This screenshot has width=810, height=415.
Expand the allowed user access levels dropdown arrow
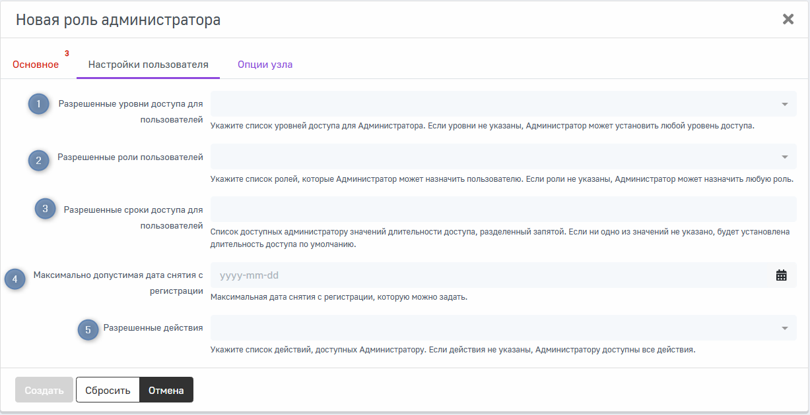(784, 104)
